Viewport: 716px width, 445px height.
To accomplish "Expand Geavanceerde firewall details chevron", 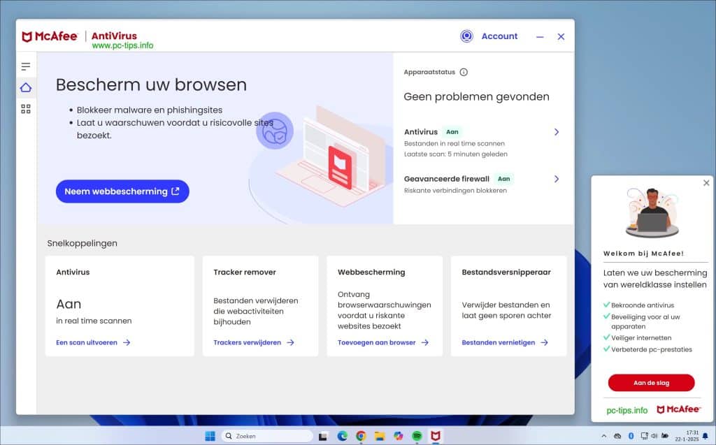I will click(x=556, y=179).
